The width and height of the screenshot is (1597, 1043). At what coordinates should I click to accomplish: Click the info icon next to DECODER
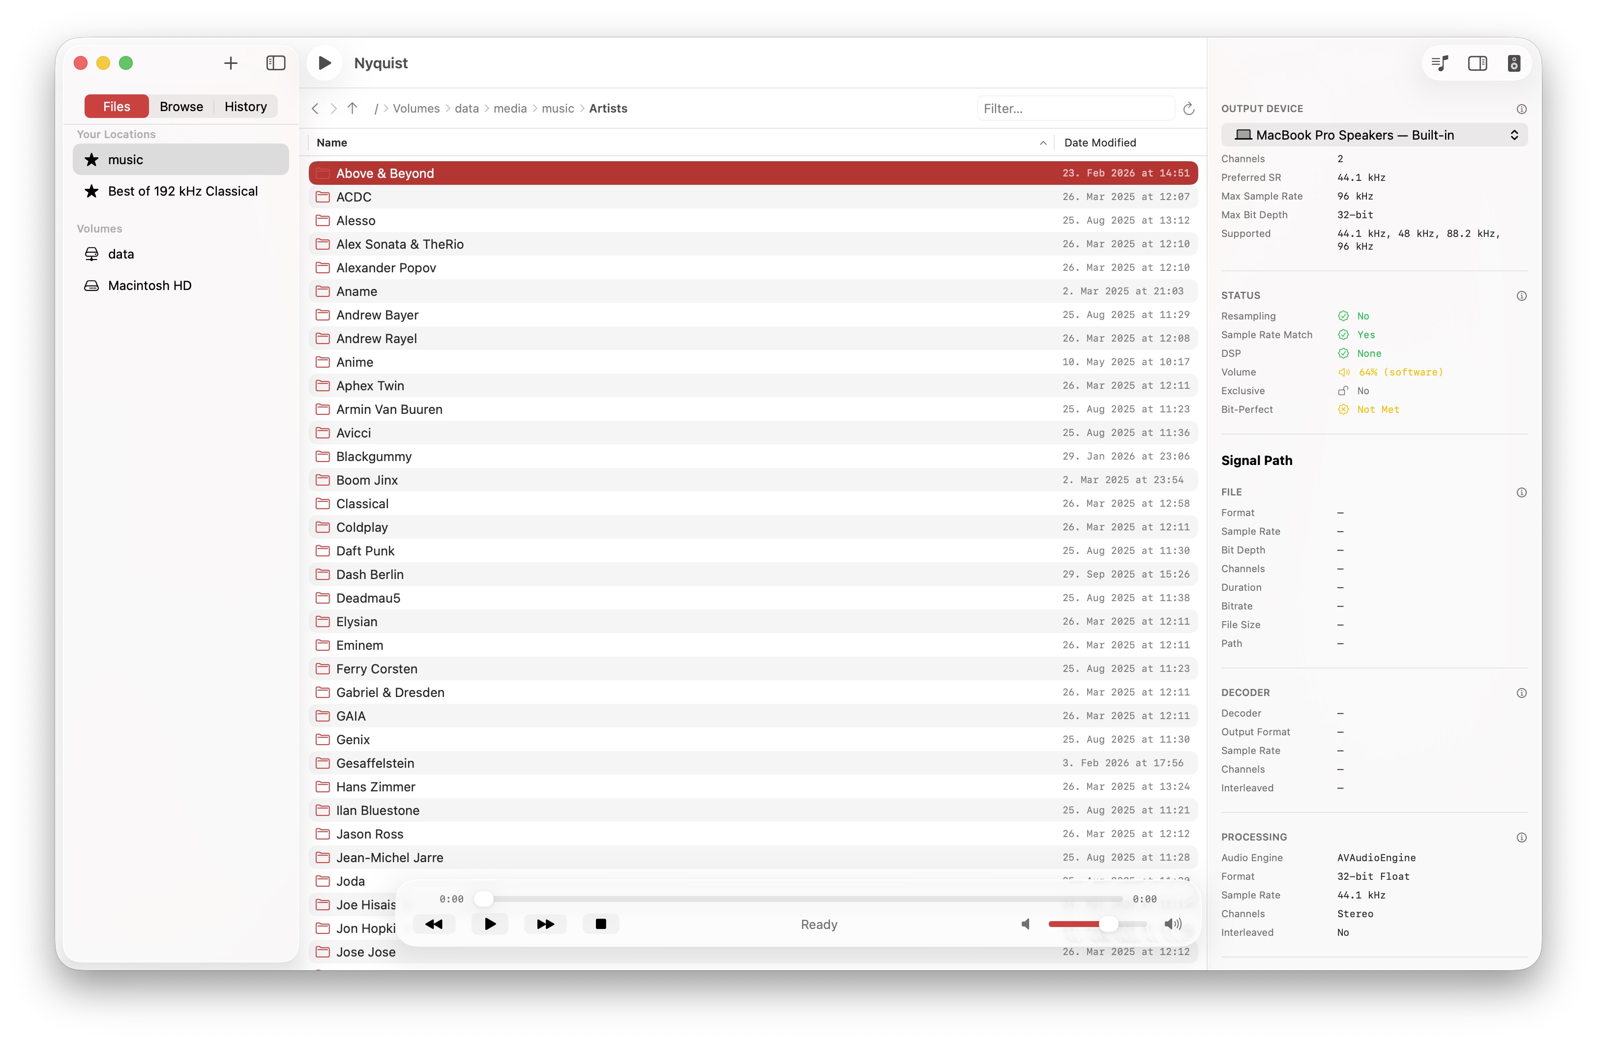click(x=1521, y=693)
